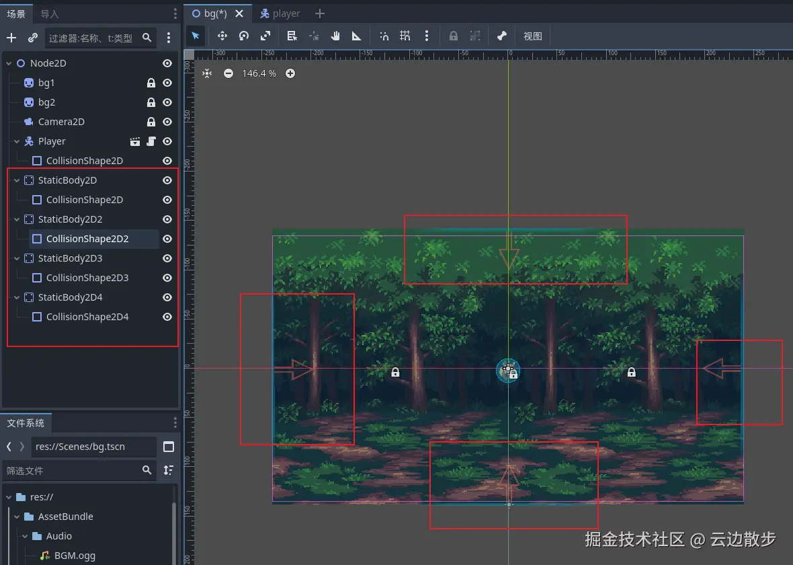Collapse the StaticBody2D4 tree node
The height and width of the screenshot is (565, 793).
pyautogui.click(x=17, y=297)
